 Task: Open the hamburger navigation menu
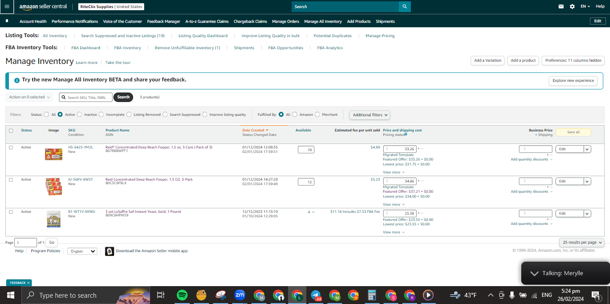pos(7,7)
